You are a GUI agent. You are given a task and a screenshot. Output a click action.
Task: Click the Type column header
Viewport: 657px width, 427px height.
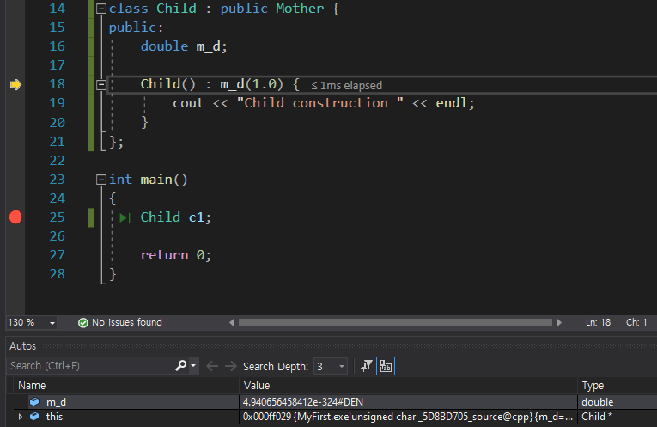593,386
